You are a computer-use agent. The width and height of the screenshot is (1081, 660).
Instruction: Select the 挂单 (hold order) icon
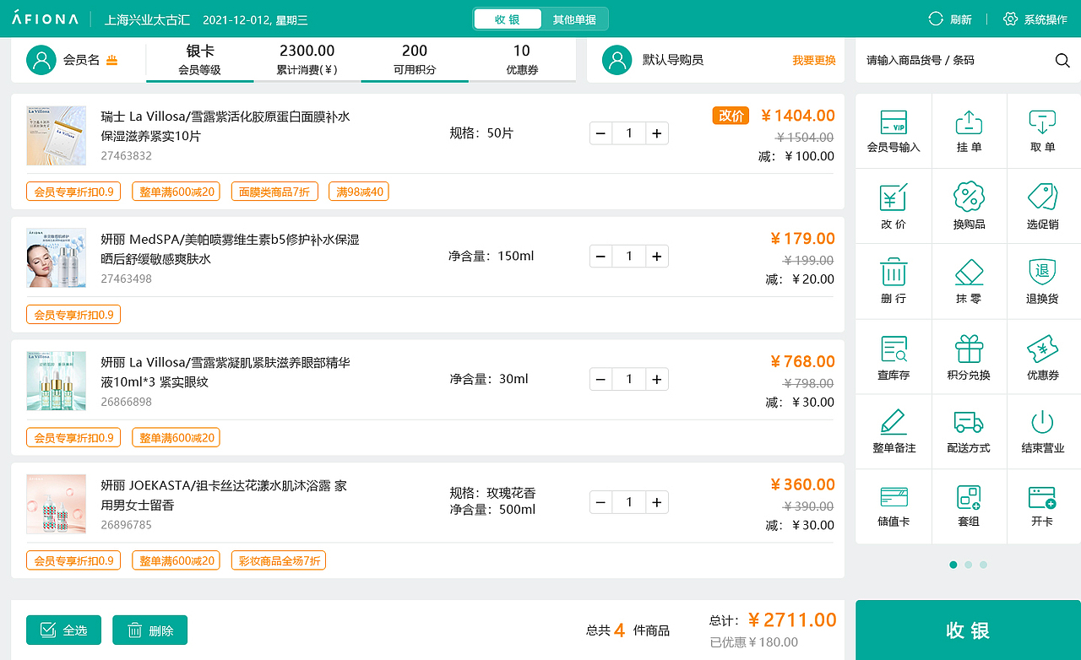point(968,131)
